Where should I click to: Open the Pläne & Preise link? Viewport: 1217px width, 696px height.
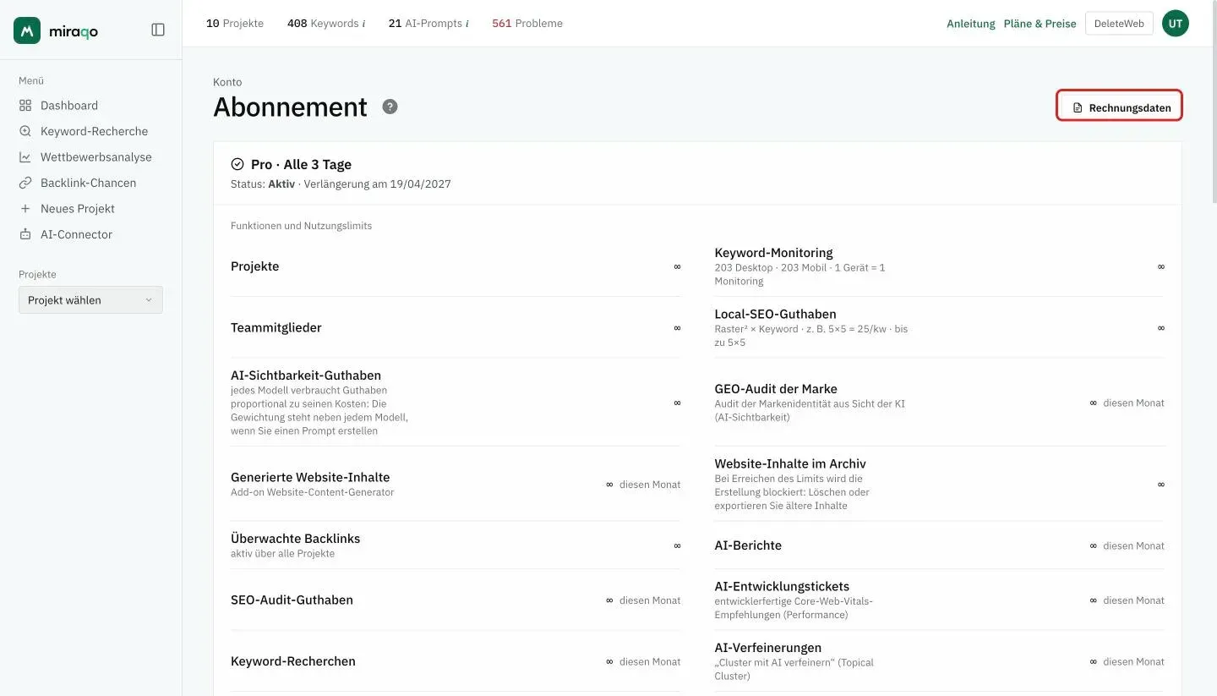pos(1040,24)
